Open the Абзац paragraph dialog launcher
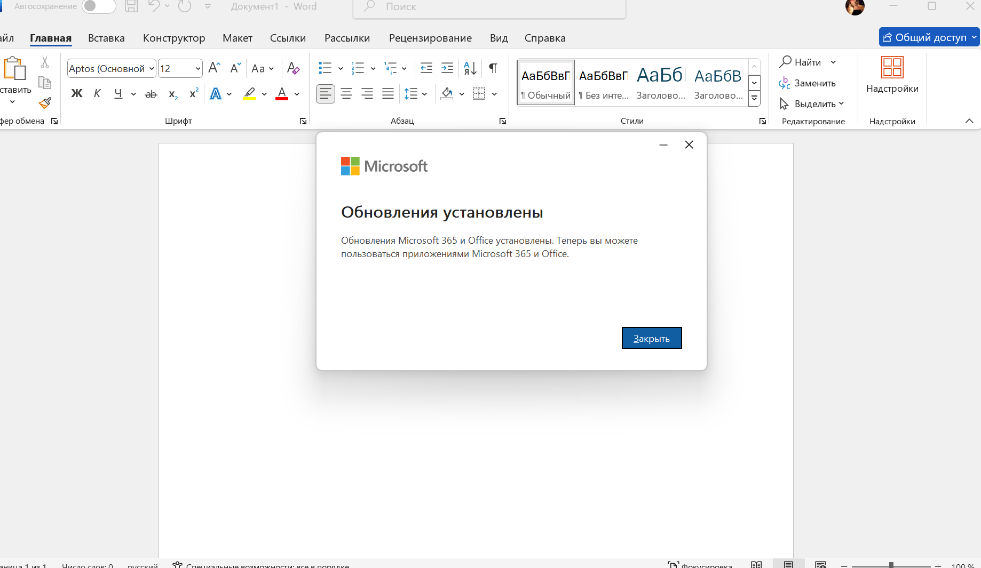 point(503,121)
